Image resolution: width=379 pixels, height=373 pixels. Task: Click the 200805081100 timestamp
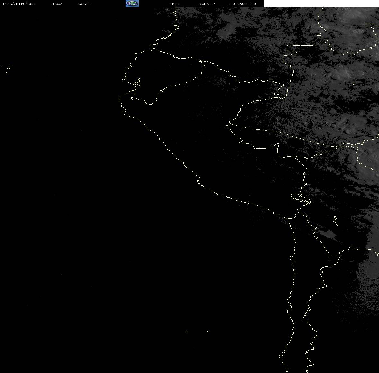(242, 4)
